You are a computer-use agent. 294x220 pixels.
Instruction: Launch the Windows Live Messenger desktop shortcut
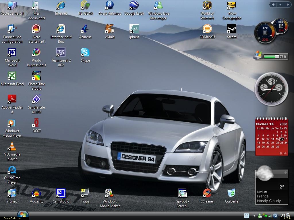coord(158,6)
